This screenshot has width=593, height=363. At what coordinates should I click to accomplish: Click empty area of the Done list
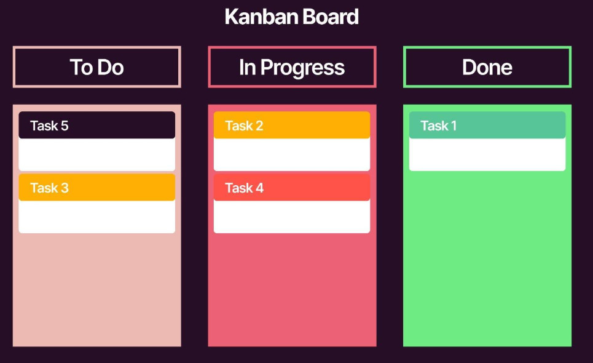(487, 259)
